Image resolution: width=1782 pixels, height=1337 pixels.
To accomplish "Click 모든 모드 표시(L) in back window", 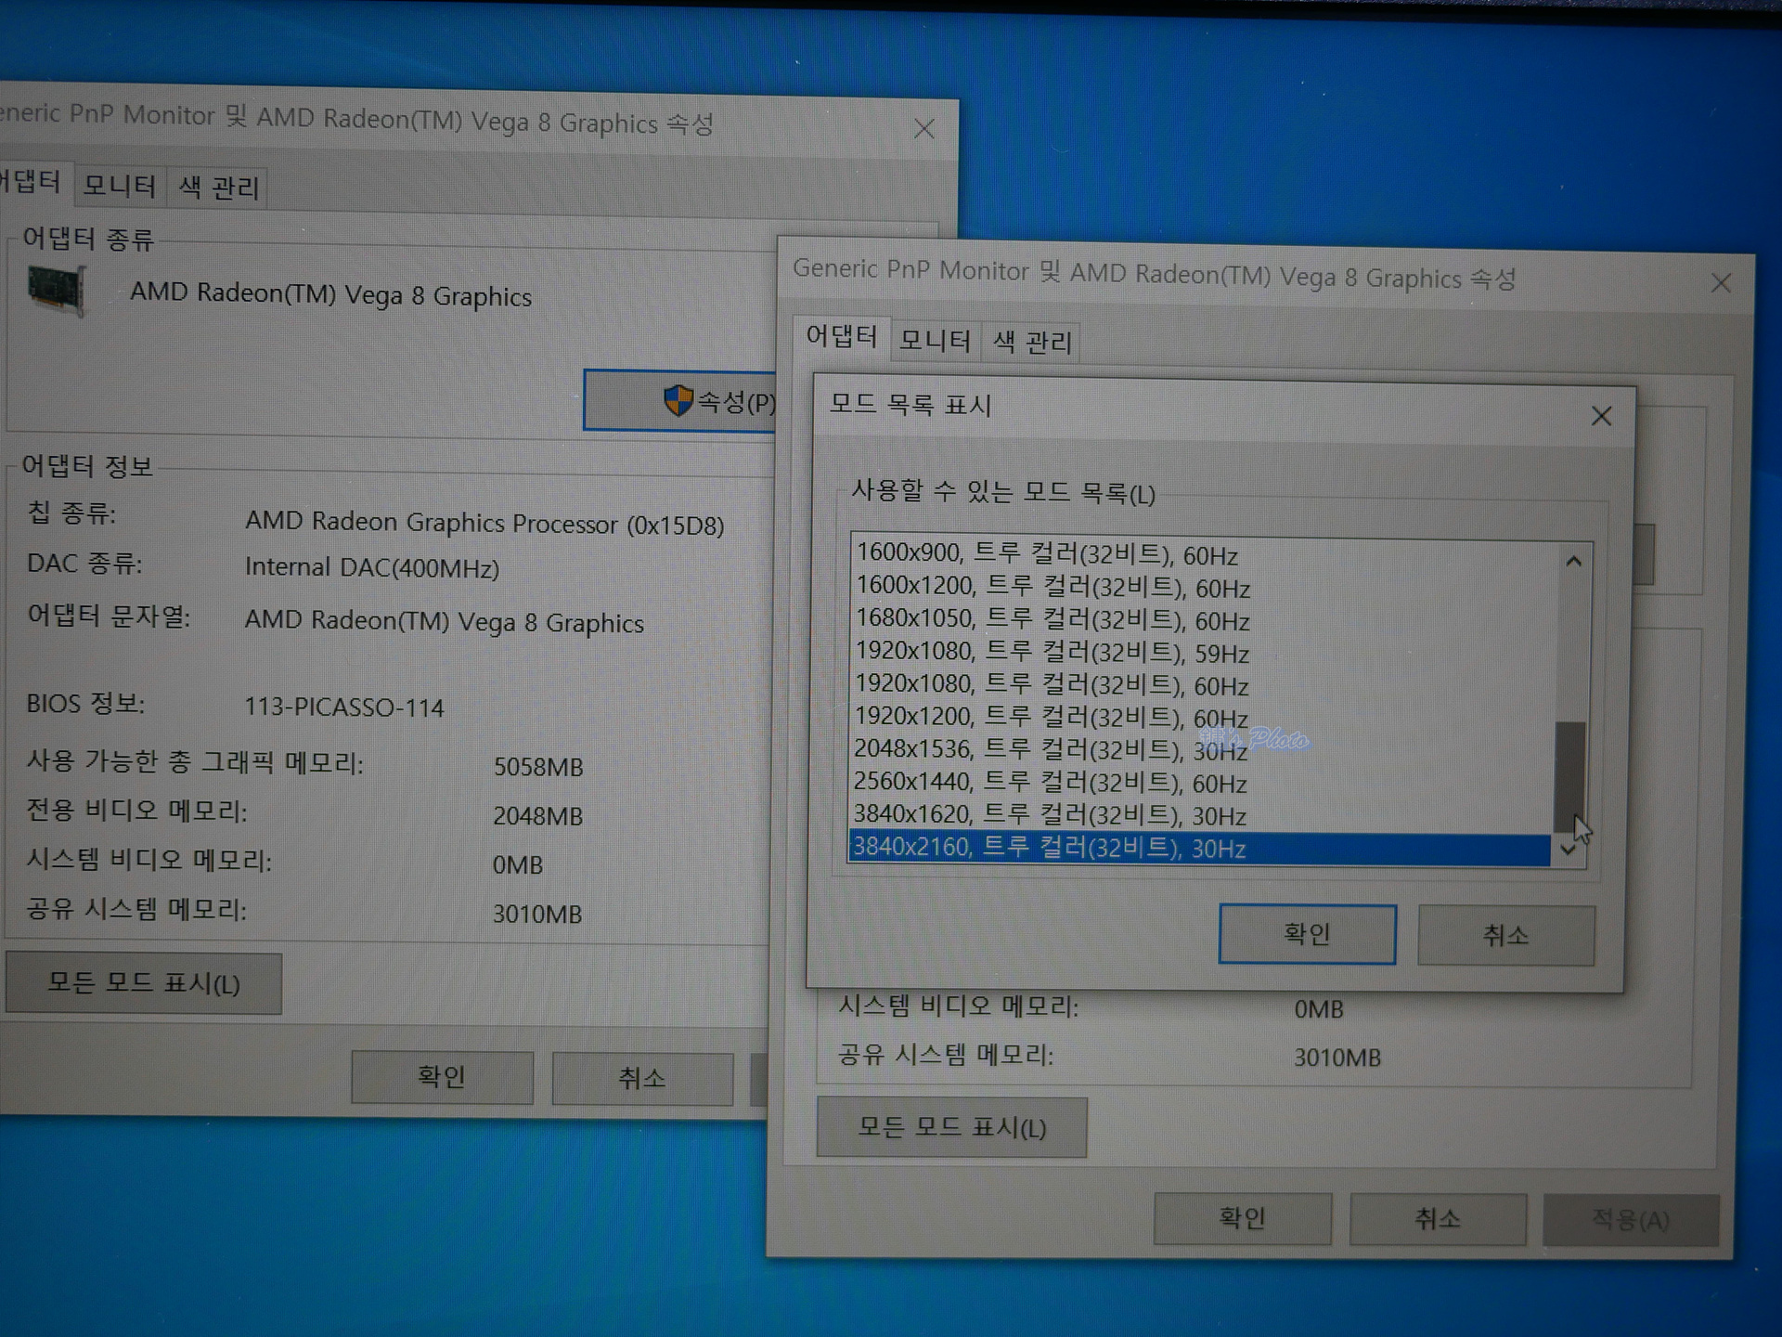I will [x=144, y=983].
